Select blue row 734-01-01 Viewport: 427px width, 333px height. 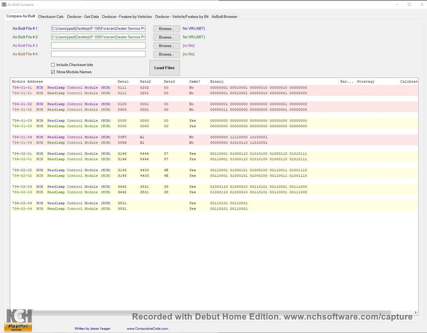(214, 88)
